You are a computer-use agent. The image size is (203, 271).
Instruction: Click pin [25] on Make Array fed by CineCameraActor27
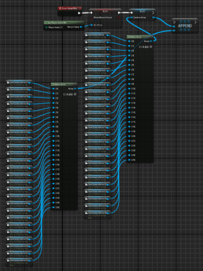[x=54, y=207]
